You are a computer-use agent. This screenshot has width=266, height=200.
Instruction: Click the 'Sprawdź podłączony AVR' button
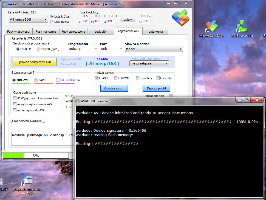coord(34,62)
